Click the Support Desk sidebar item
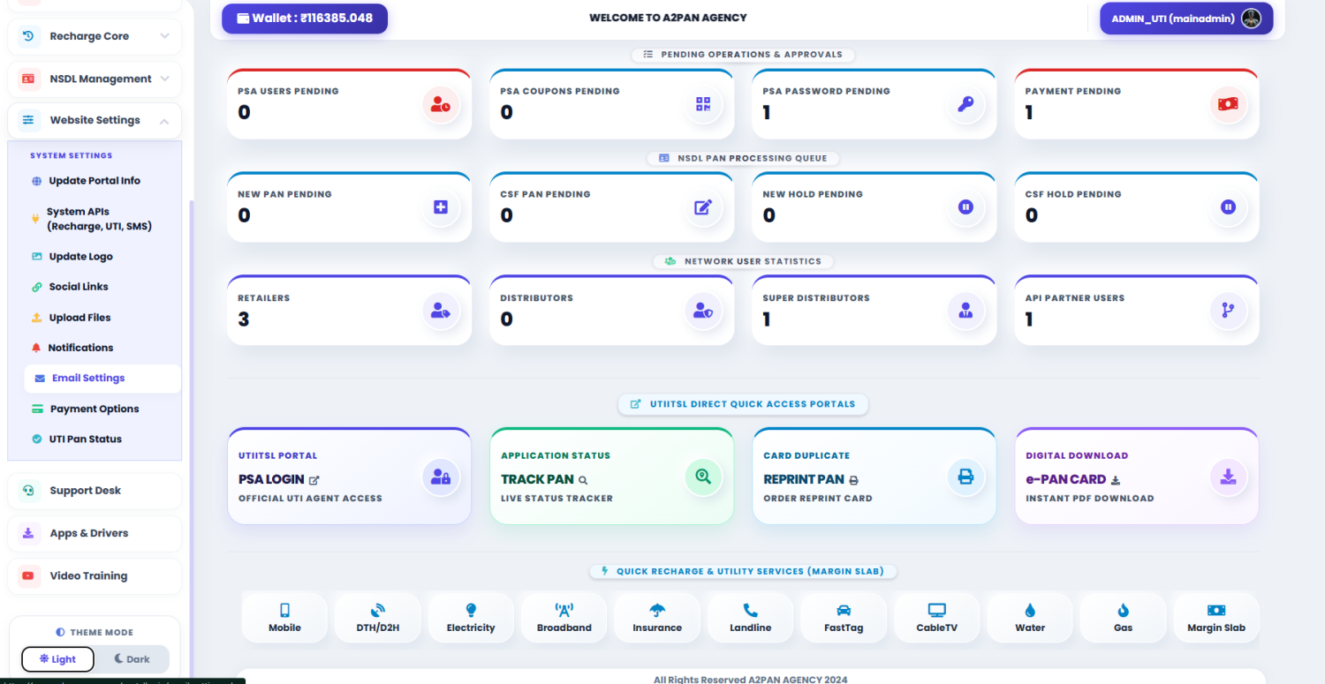This screenshot has height=684, width=1325. pyautogui.click(x=95, y=491)
